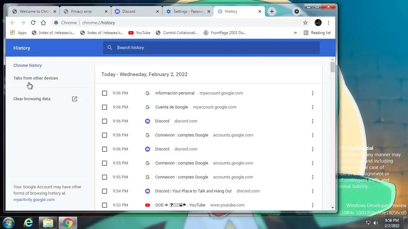Tick the checkbox for first Discord entry

(x=105, y=121)
